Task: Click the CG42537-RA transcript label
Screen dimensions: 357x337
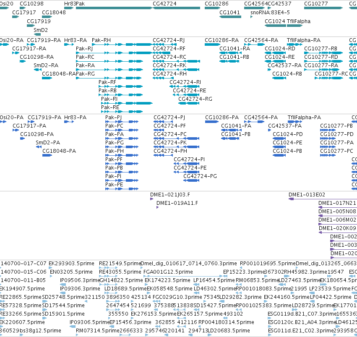Action: (284, 65)
